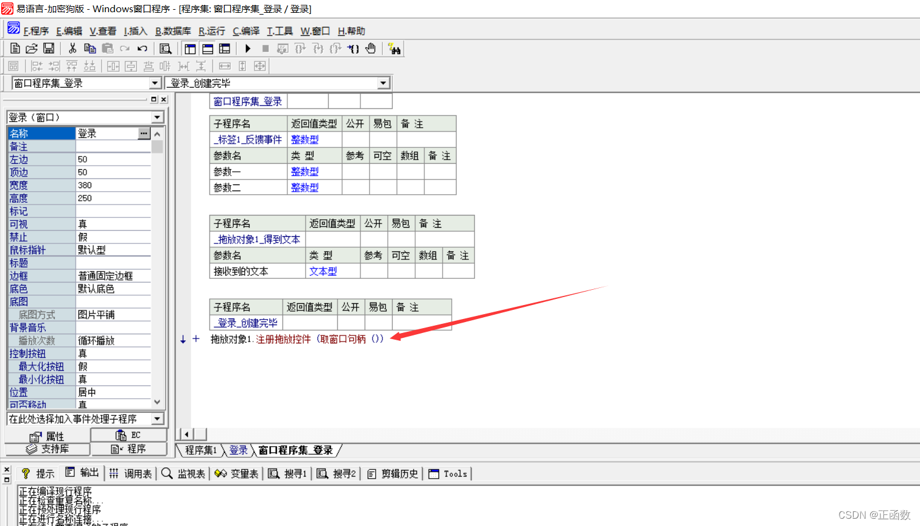The image size is (920, 526).
Task: Click the editor horizontal scroll-left arrow
Action: click(x=186, y=434)
